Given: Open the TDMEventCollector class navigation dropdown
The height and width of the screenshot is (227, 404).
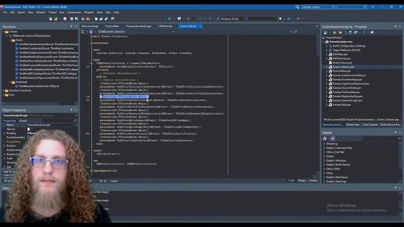Looking at the screenshot, I should tap(174, 32).
